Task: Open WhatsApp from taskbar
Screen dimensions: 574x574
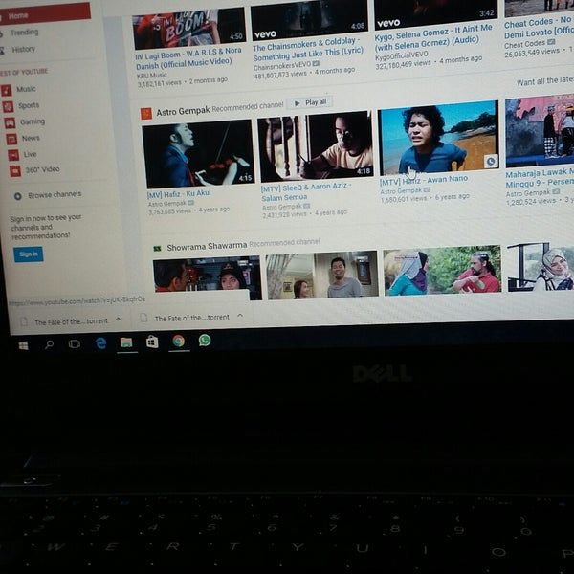Action: (205, 341)
